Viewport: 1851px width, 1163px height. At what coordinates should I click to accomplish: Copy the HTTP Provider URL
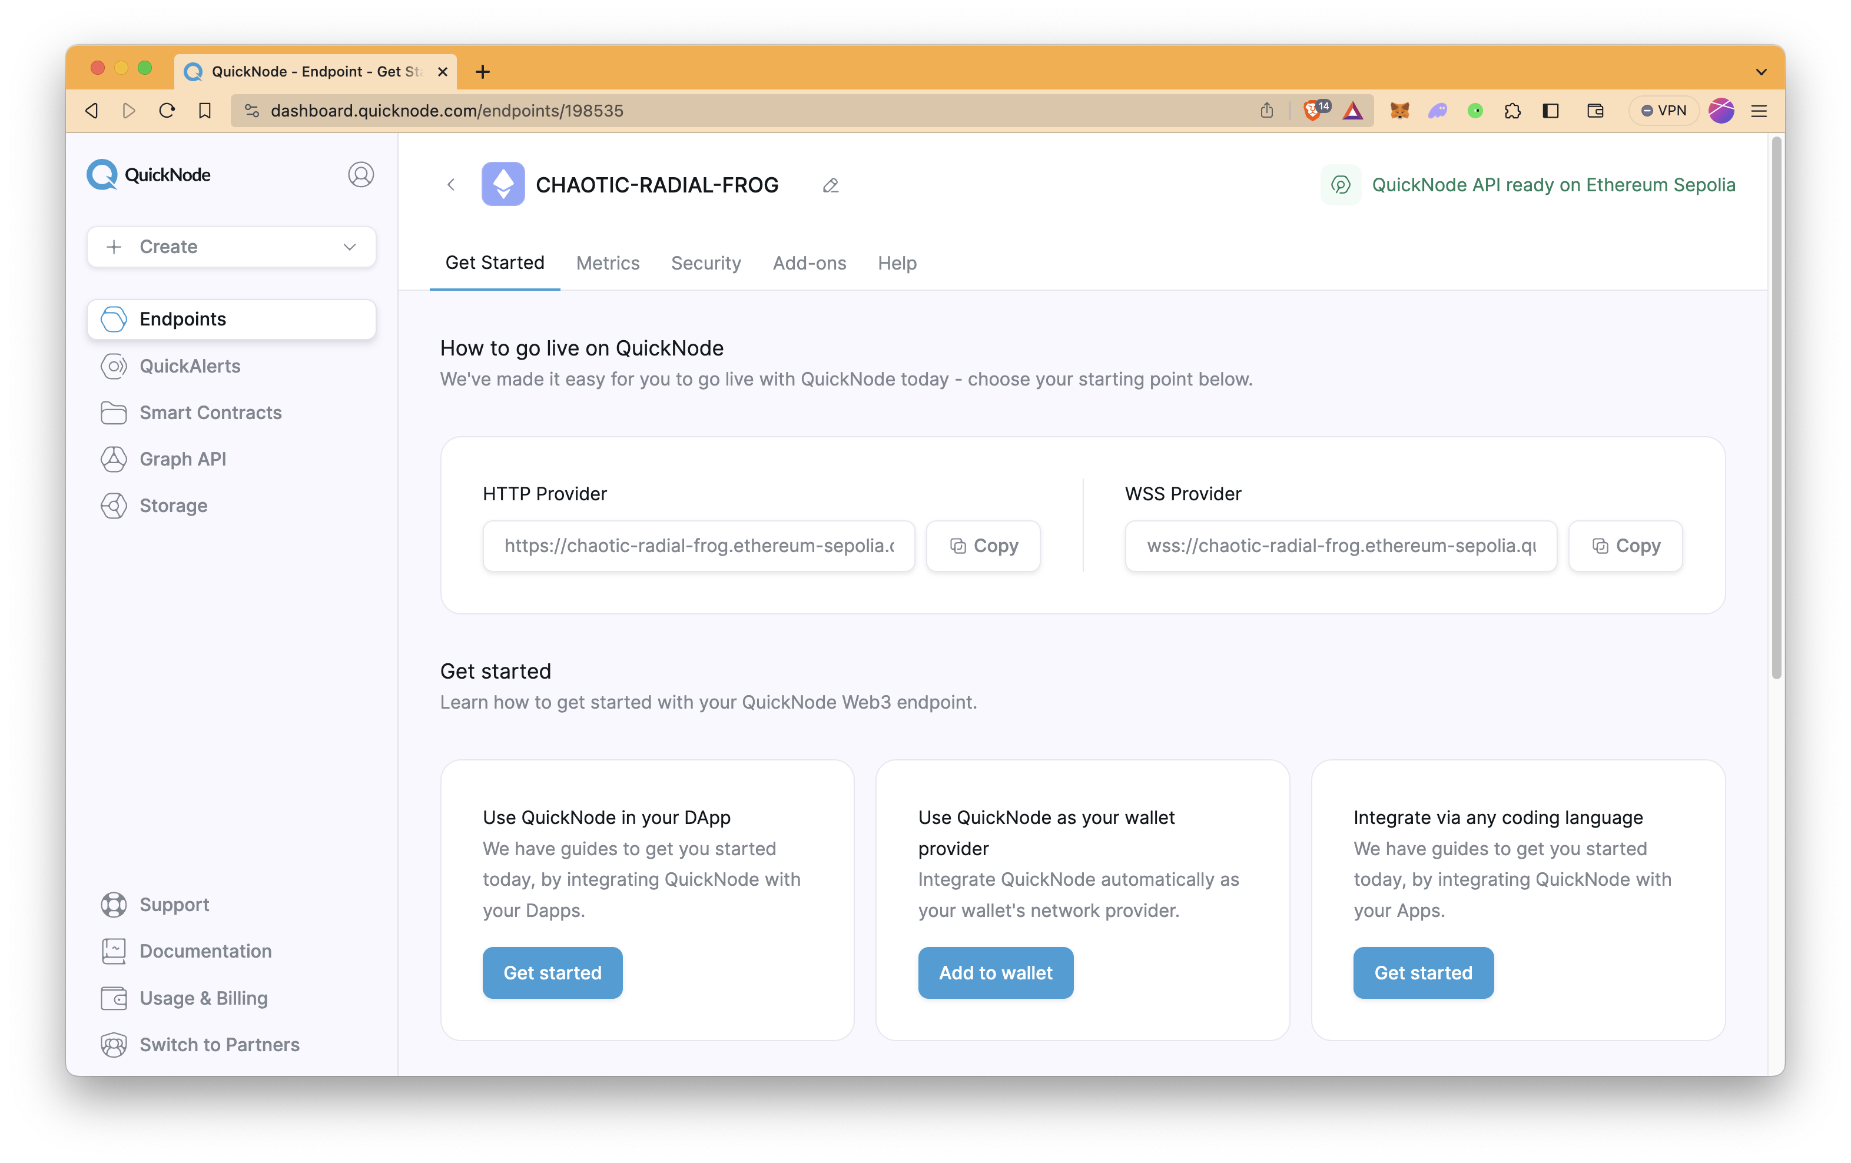pyautogui.click(x=983, y=546)
